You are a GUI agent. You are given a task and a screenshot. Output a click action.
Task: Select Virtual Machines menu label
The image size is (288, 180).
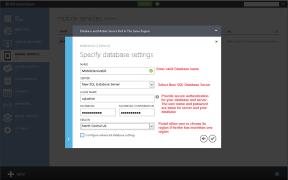28,41
